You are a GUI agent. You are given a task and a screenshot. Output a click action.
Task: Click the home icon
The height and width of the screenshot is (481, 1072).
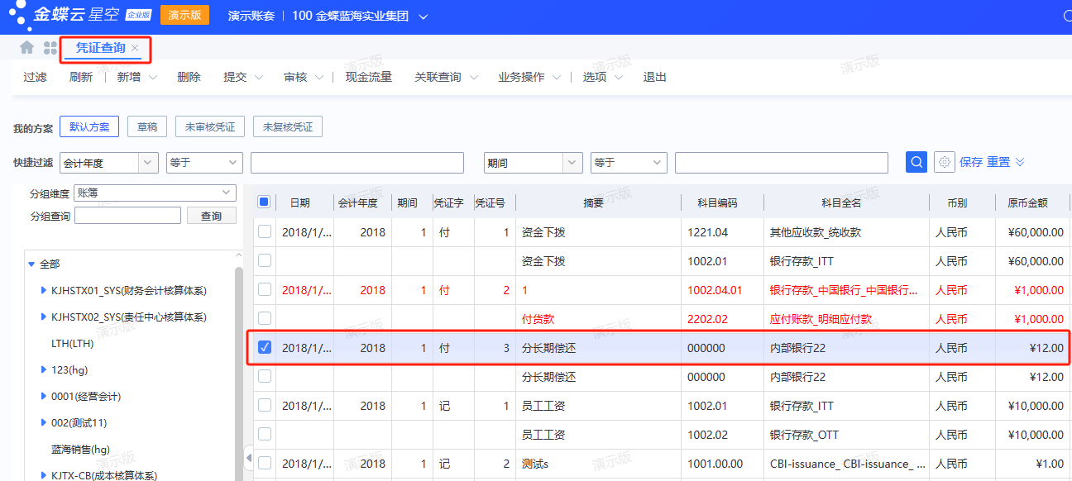(26, 48)
